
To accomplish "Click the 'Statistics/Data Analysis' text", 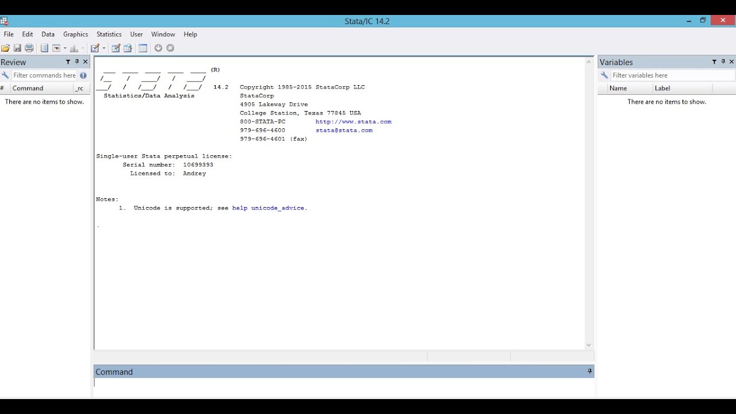I will 149,96.
